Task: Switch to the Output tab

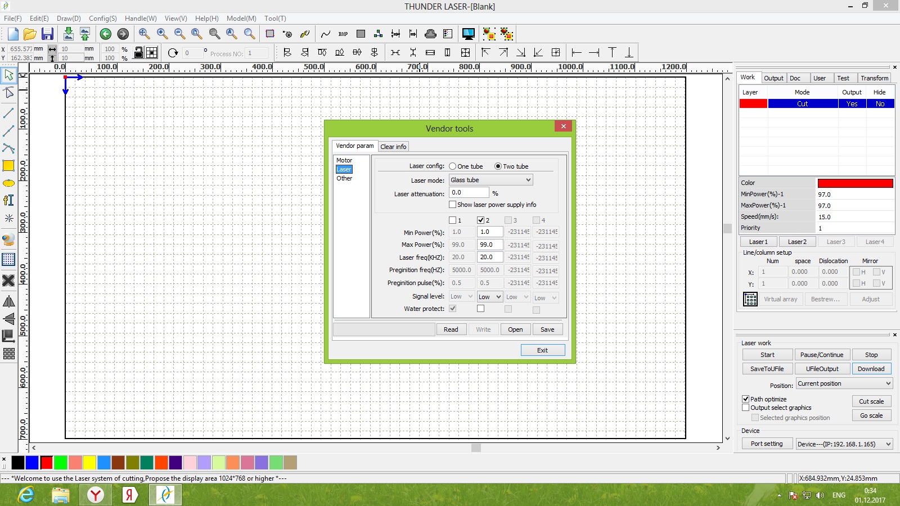Action: coord(773,78)
